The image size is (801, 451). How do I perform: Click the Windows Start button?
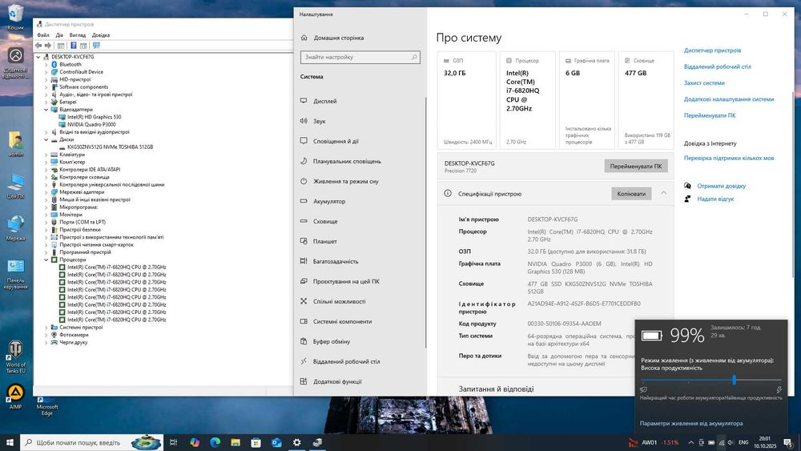click(x=10, y=442)
